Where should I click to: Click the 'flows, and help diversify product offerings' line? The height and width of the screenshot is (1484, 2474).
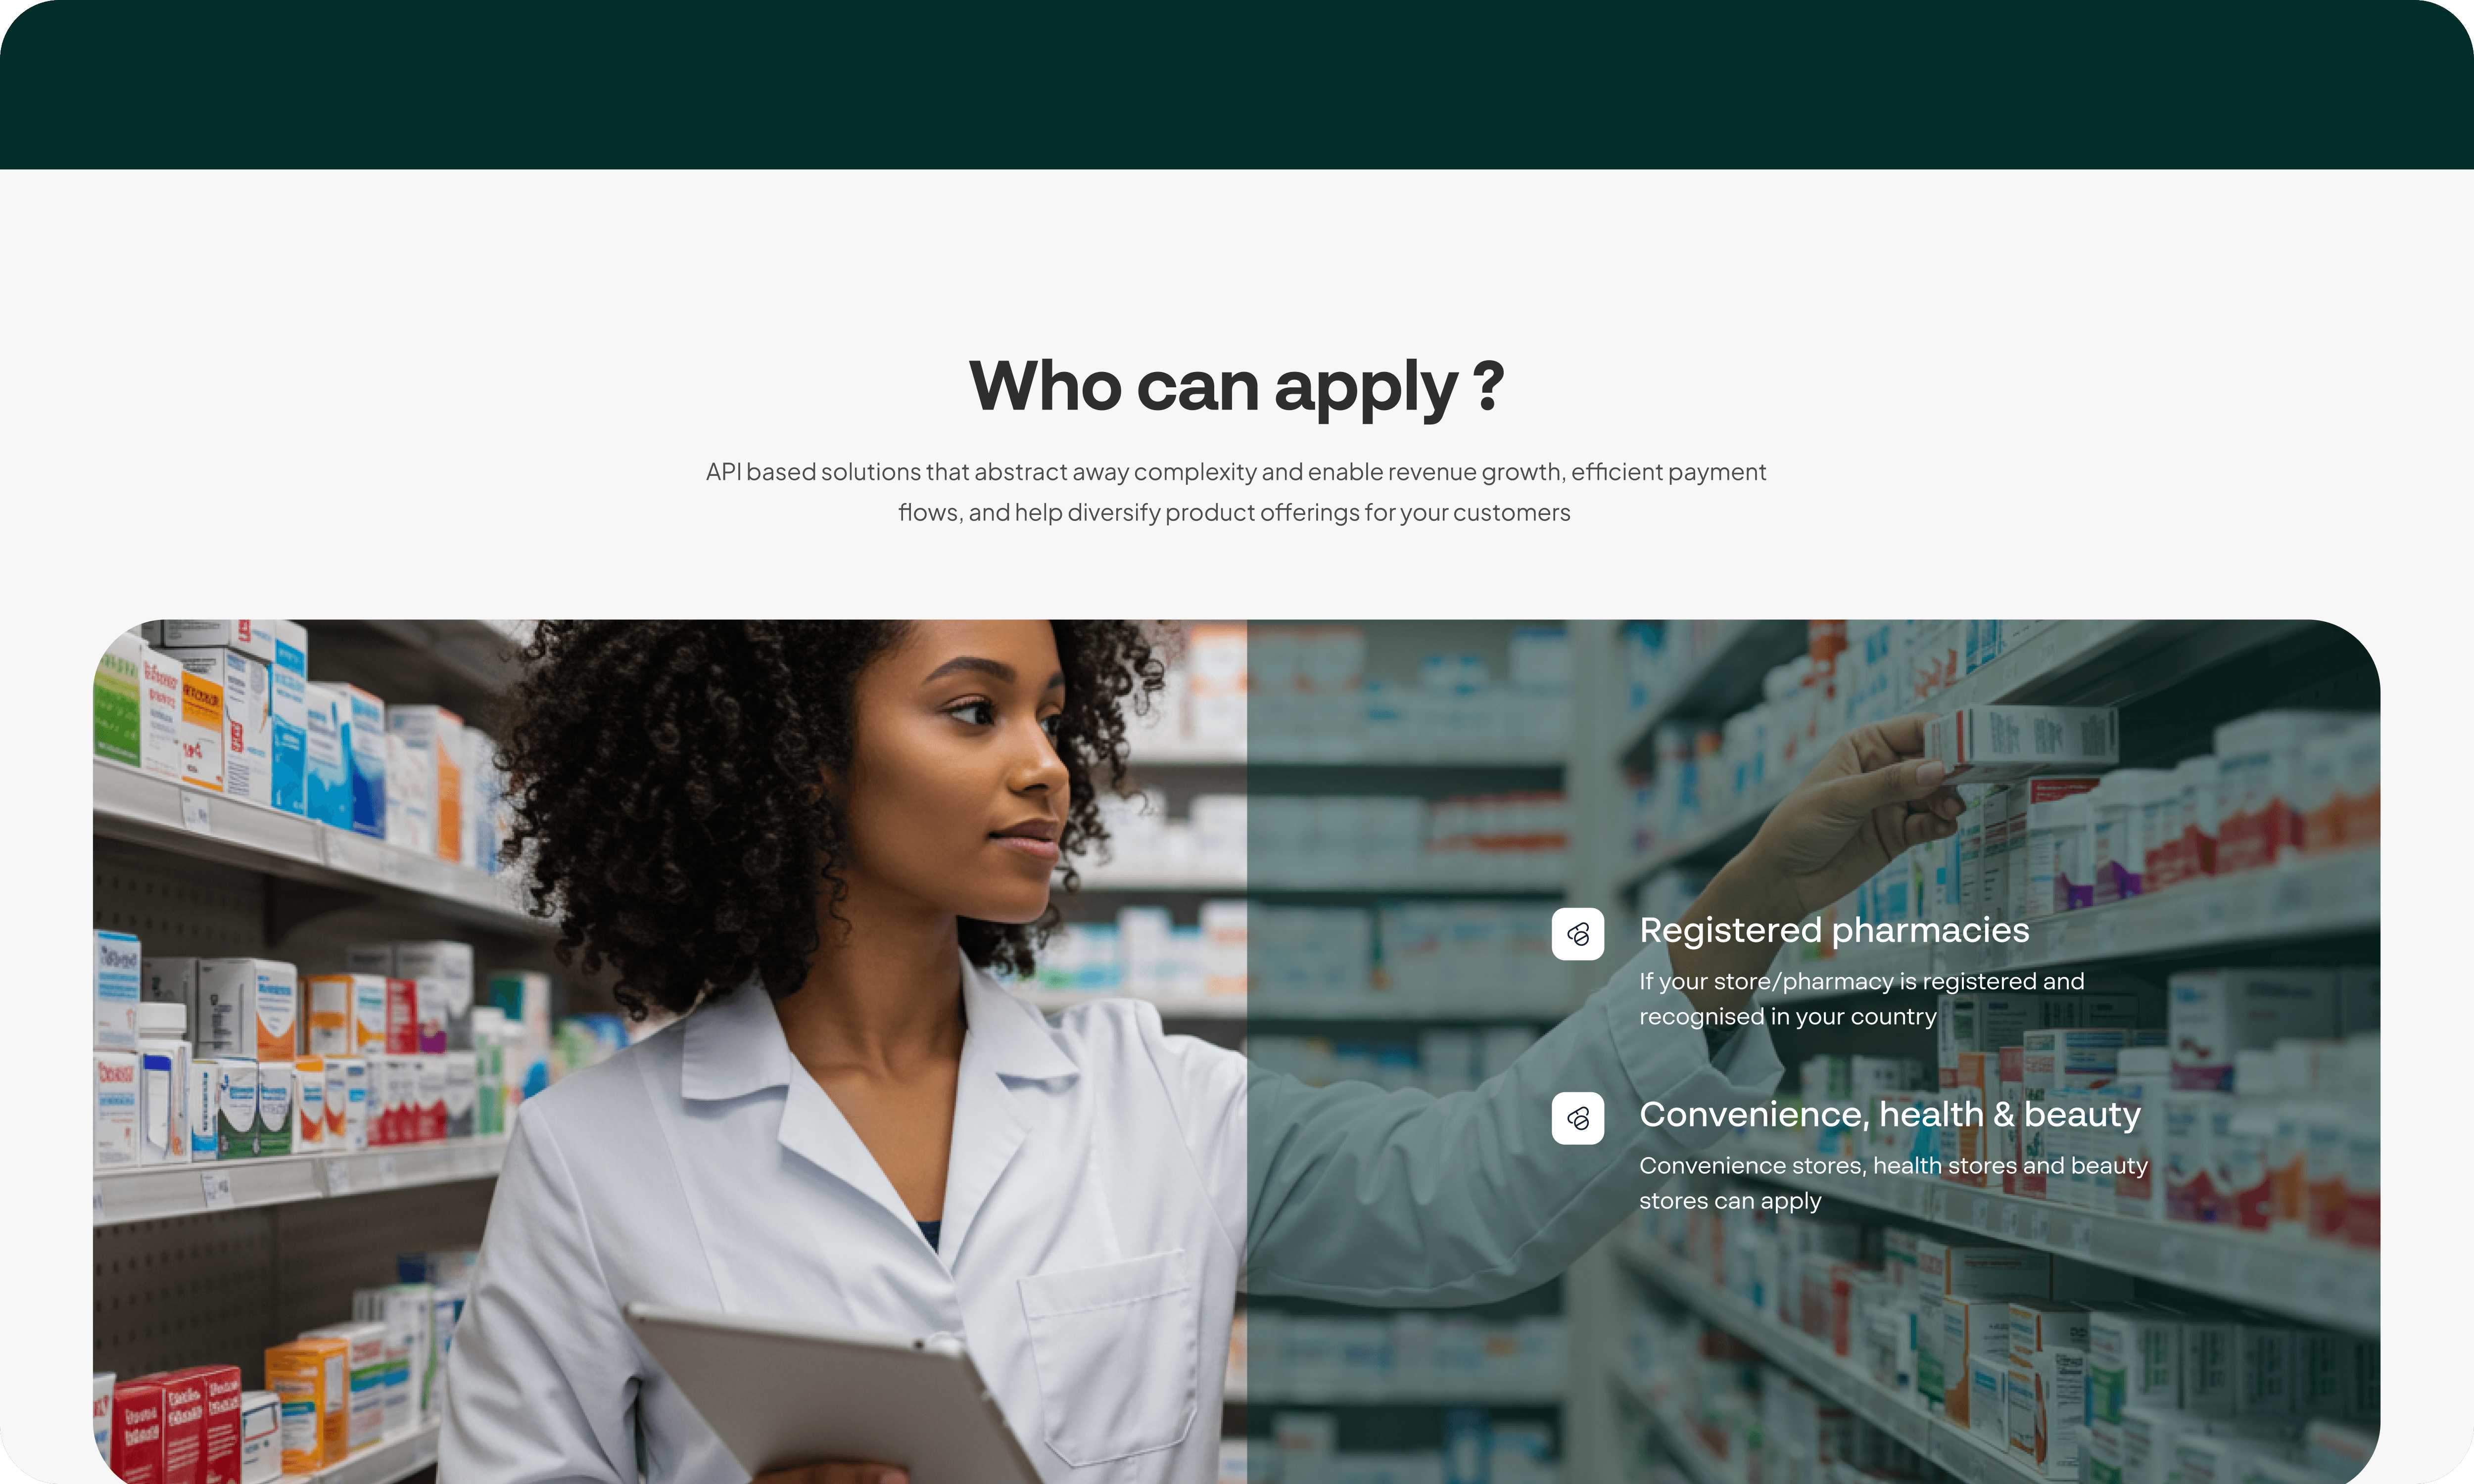point(1234,512)
